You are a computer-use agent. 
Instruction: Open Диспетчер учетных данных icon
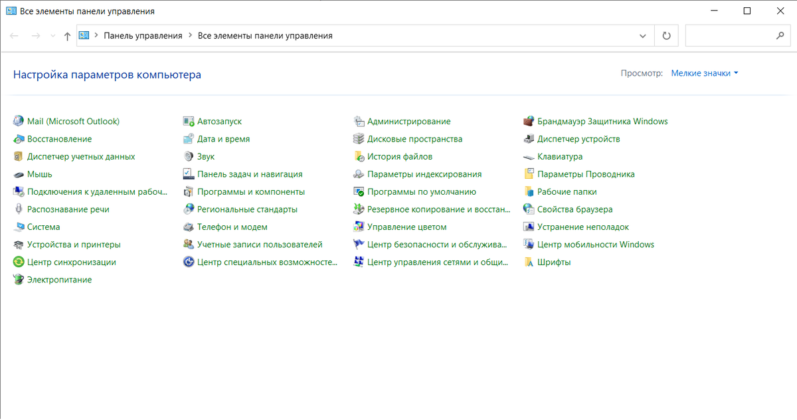(x=18, y=157)
